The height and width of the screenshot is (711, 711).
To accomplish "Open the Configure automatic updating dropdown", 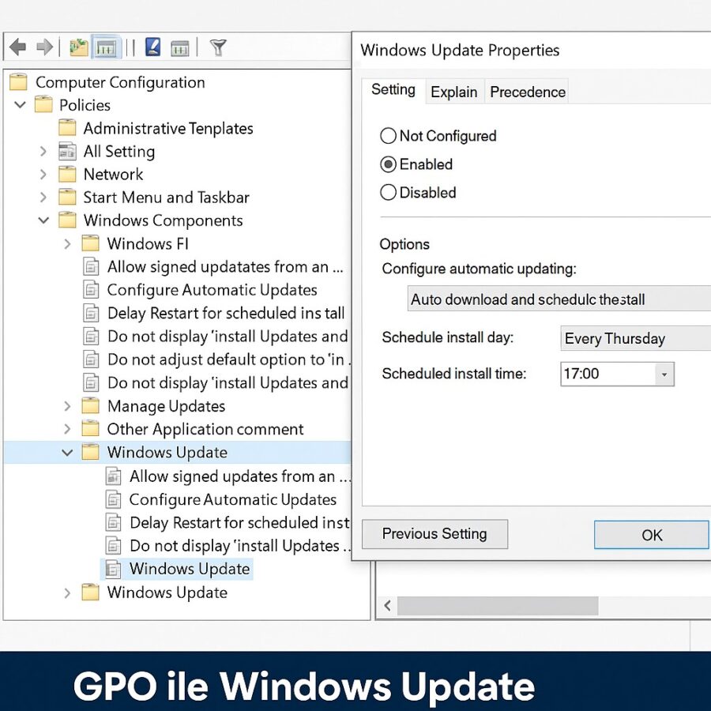I will point(559,299).
